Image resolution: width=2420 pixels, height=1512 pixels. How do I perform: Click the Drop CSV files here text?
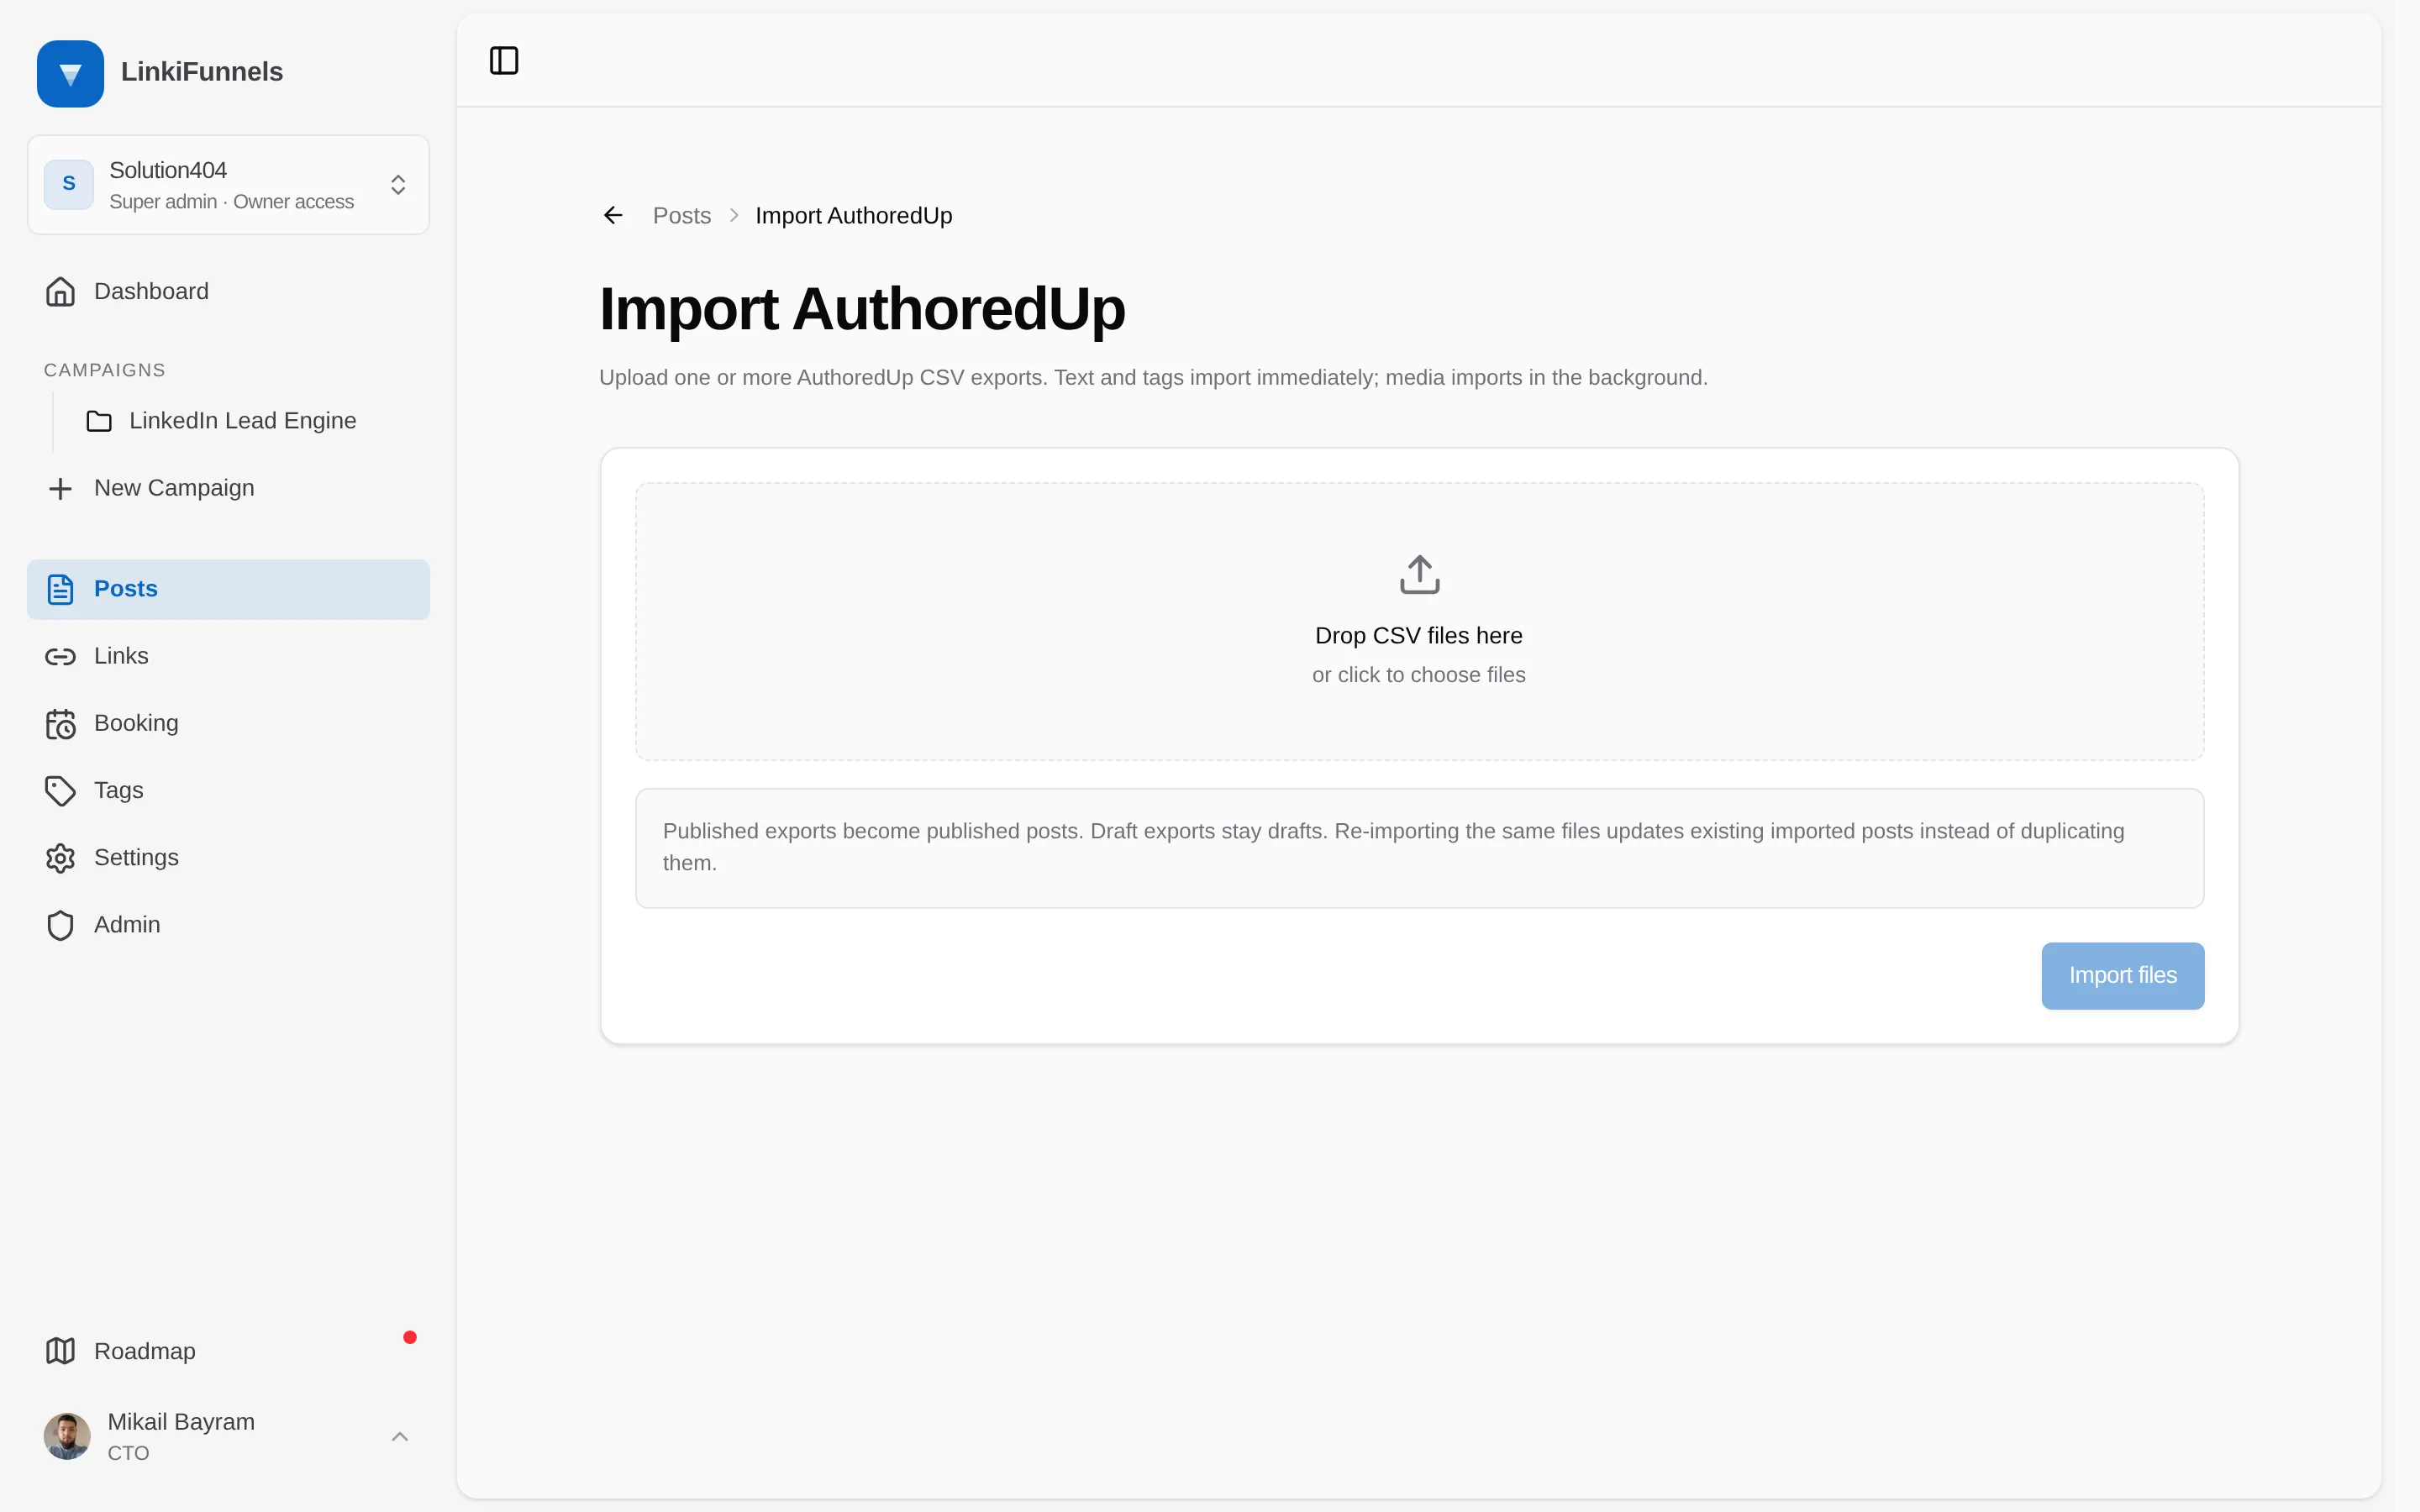coord(1418,635)
